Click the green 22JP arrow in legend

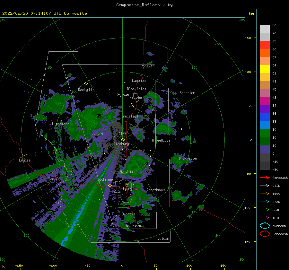[265, 210]
